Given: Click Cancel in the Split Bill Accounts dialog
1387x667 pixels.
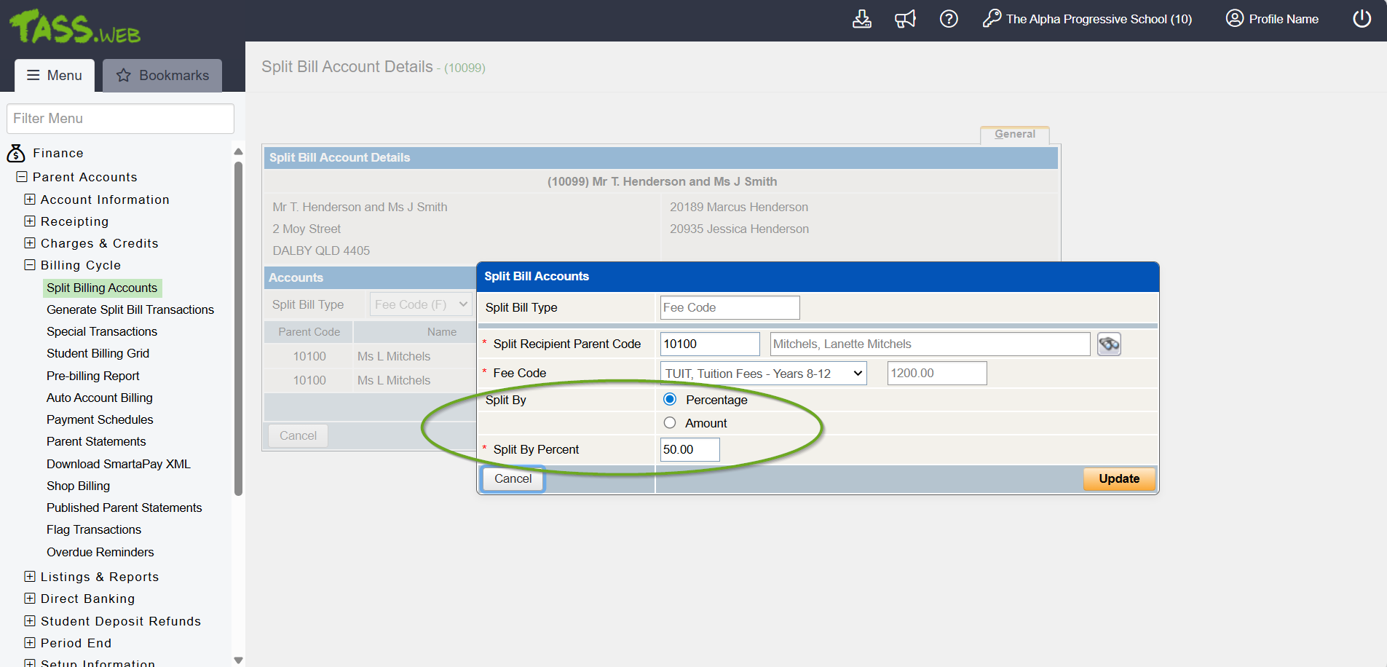Looking at the screenshot, I should (x=513, y=478).
